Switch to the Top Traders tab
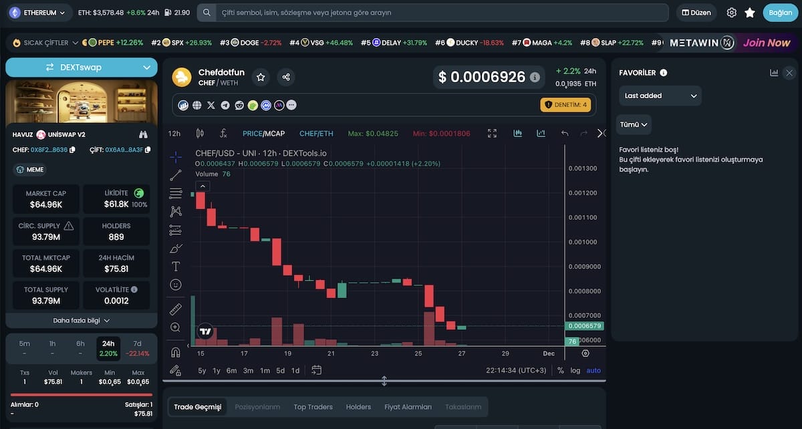Image resolution: width=802 pixels, height=429 pixels. click(313, 407)
